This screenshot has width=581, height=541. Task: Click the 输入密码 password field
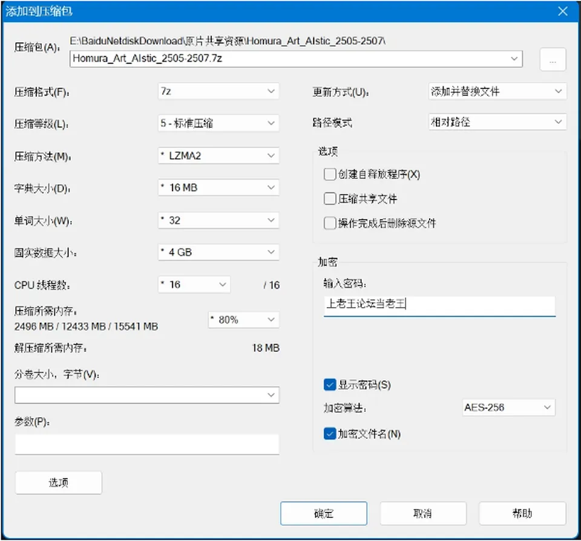point(439,306)
